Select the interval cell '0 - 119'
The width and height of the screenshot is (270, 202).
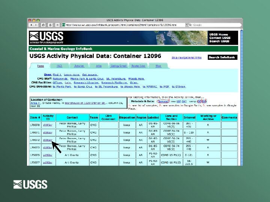point(189,132)
